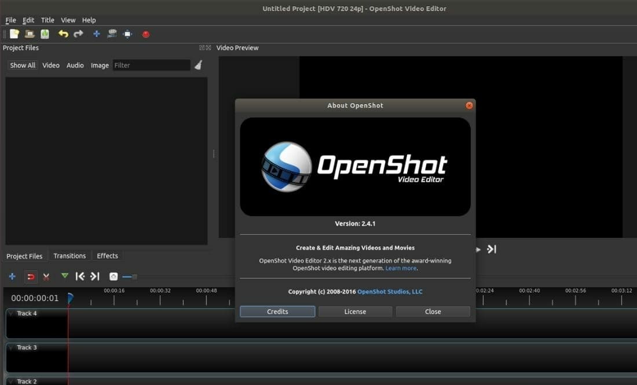Open the OpenShot Studios, LLC link
This screenshot has width=637, height=385.
coord(390,292)
